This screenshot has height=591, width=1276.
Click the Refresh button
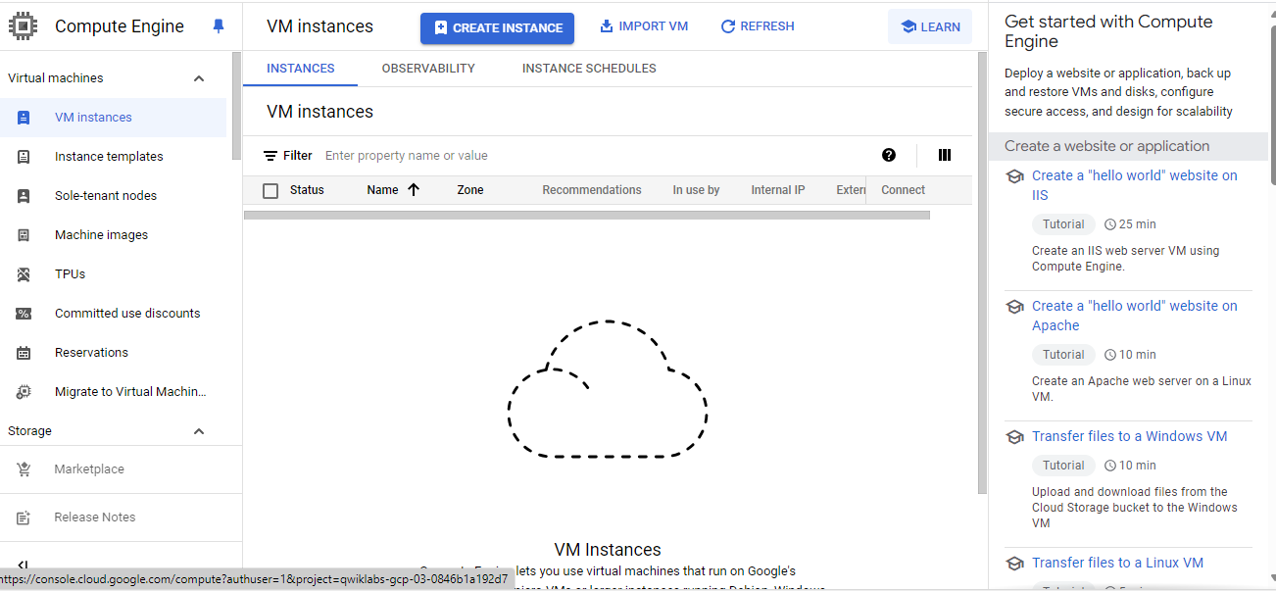pos(758,26)
